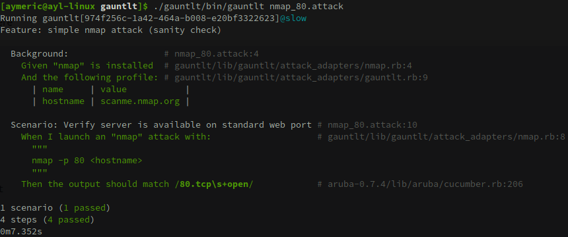Click the gauntlt.rb:9 source path comment
The image size is (568, 237).
pos(296,77)
